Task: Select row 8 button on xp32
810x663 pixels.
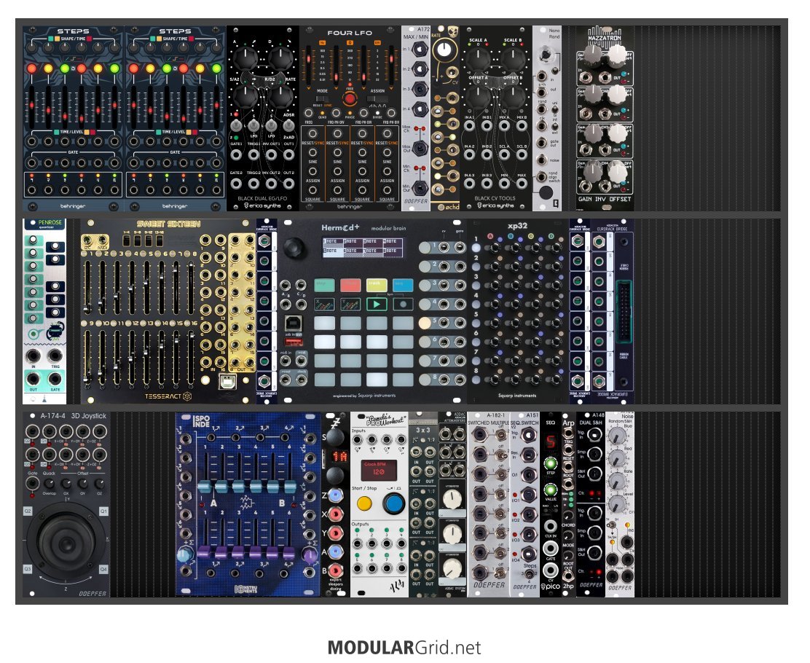Action: tap(476, 380)
